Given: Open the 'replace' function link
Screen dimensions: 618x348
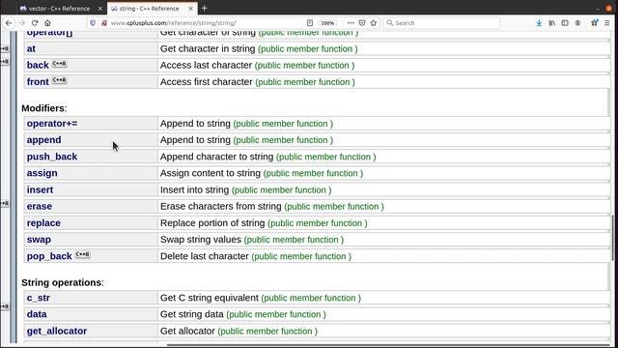Looking at the screenshot, I should pos(43,223).
